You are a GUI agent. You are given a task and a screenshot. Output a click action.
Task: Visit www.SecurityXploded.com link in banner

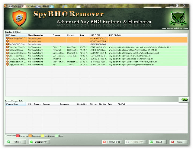(x=172, y=28)
